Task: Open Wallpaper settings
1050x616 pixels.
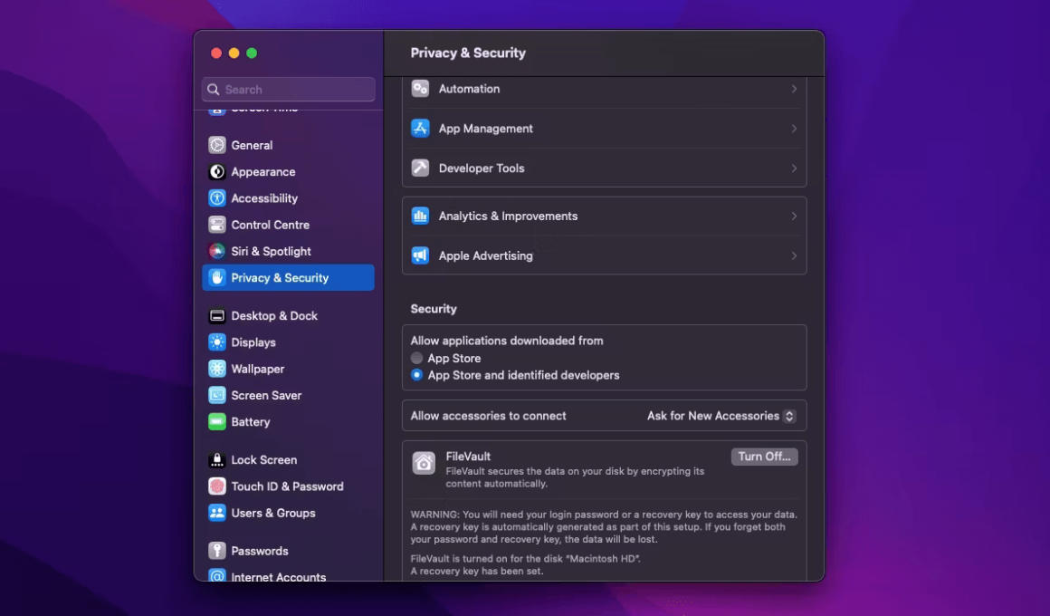Action: [288, 369]
